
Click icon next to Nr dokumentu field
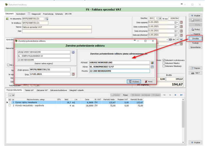point(47,19)
